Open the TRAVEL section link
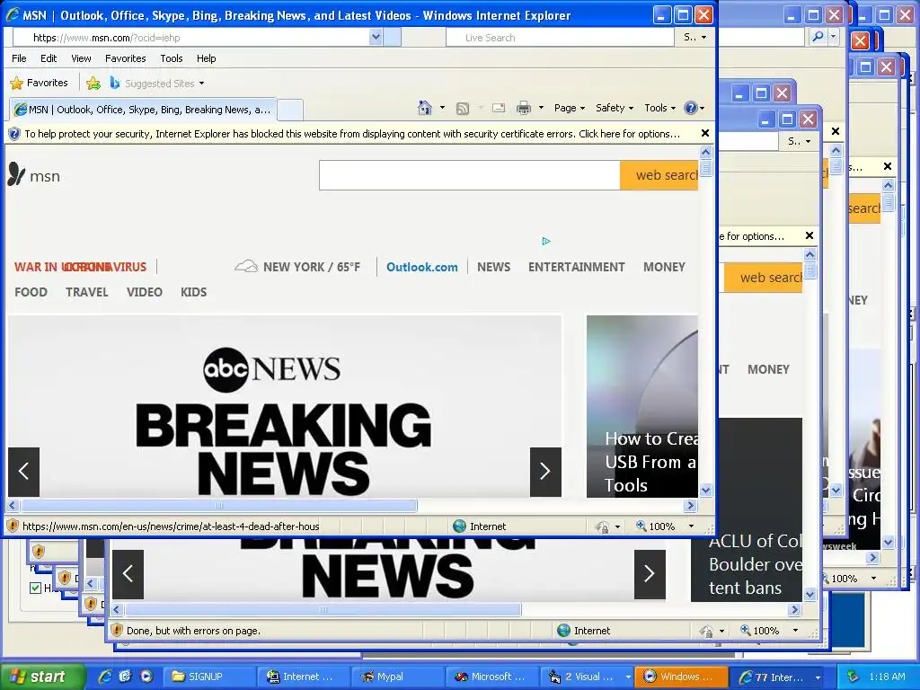 (87, 292)
